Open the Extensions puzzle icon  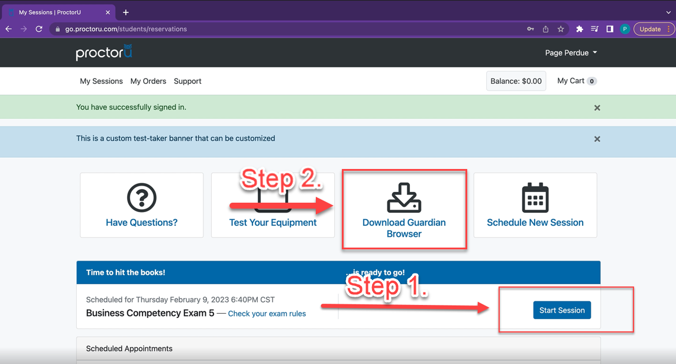(580, 29)
